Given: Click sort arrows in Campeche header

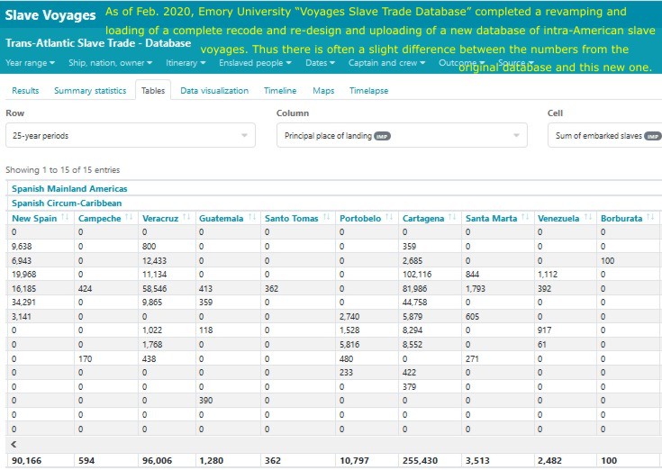Looking at the screenshot, I should [131, 218].
